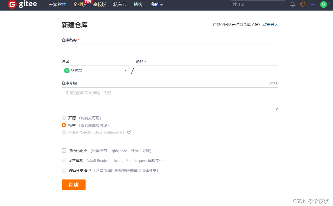This screenshot has width=333, height=206.
Task: Click the user avatar in the navbar
Action: pyautogui.click(x=323, y=4)
